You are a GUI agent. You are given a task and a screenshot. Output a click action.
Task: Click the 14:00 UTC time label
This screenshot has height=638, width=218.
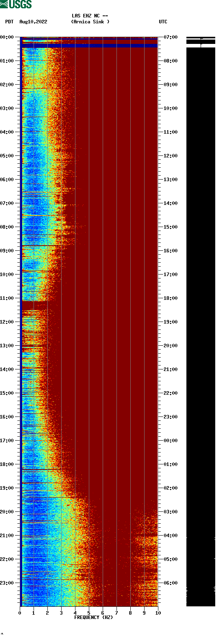pyautogui.click(x=171, y=203)
